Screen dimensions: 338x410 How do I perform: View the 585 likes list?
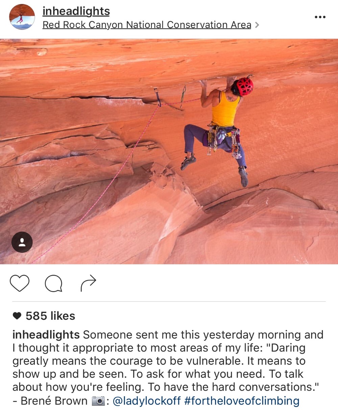pos(50,316)
